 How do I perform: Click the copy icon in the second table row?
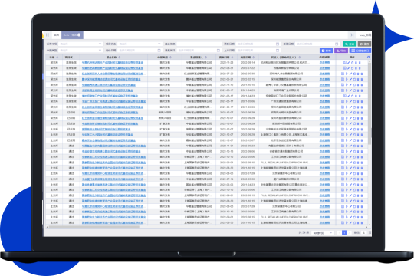click(352, 68)
